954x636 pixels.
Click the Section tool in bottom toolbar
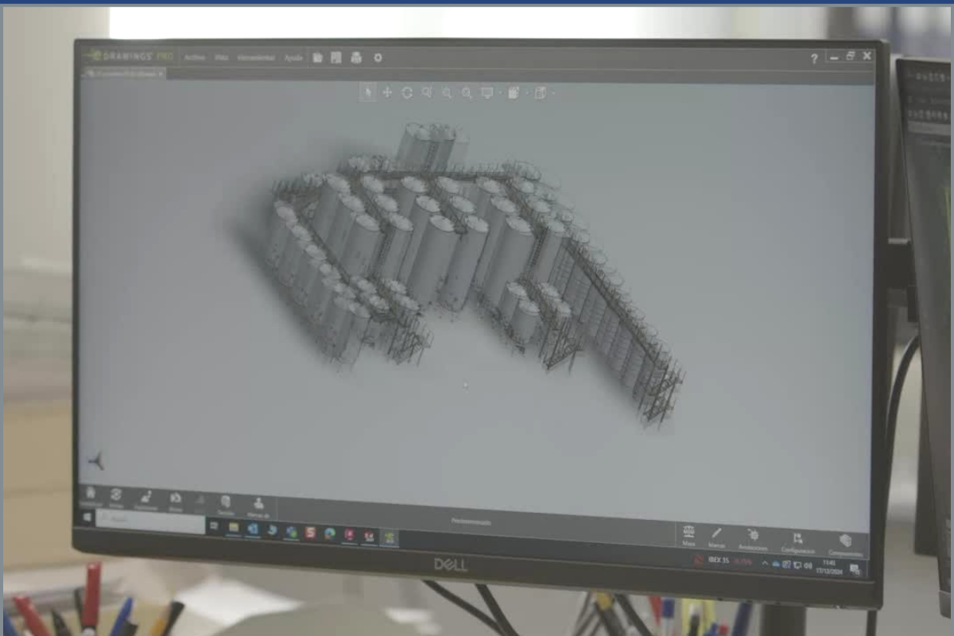click(226, 504)
